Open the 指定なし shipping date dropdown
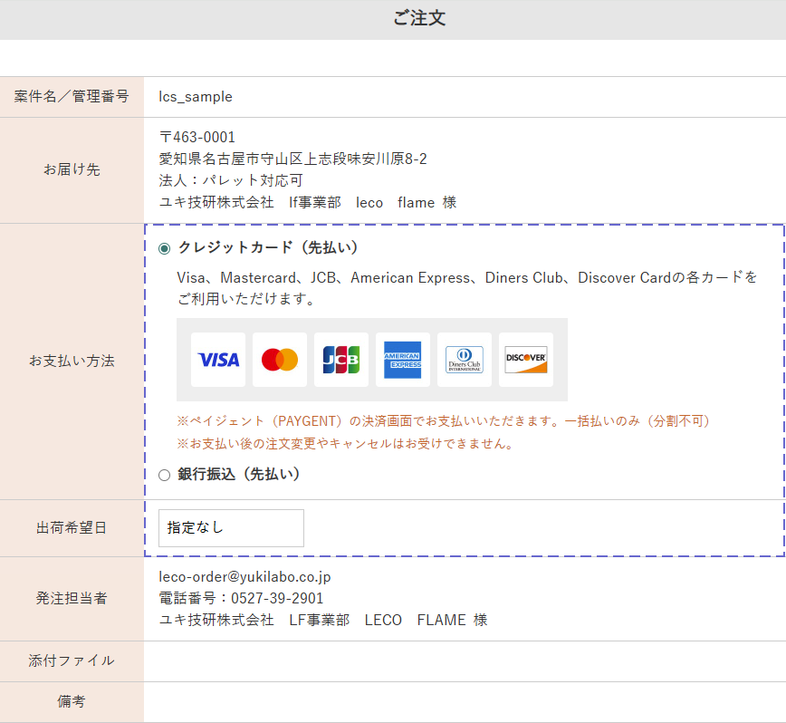 click(231, 528)
